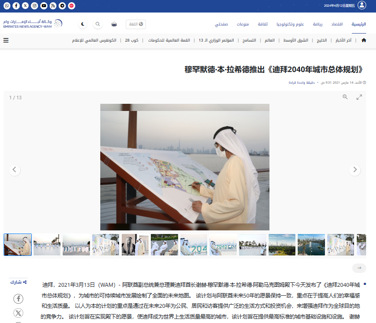Toggle zoom on the gallery image
Screen dimensions: 376x323
coord(345,97)
